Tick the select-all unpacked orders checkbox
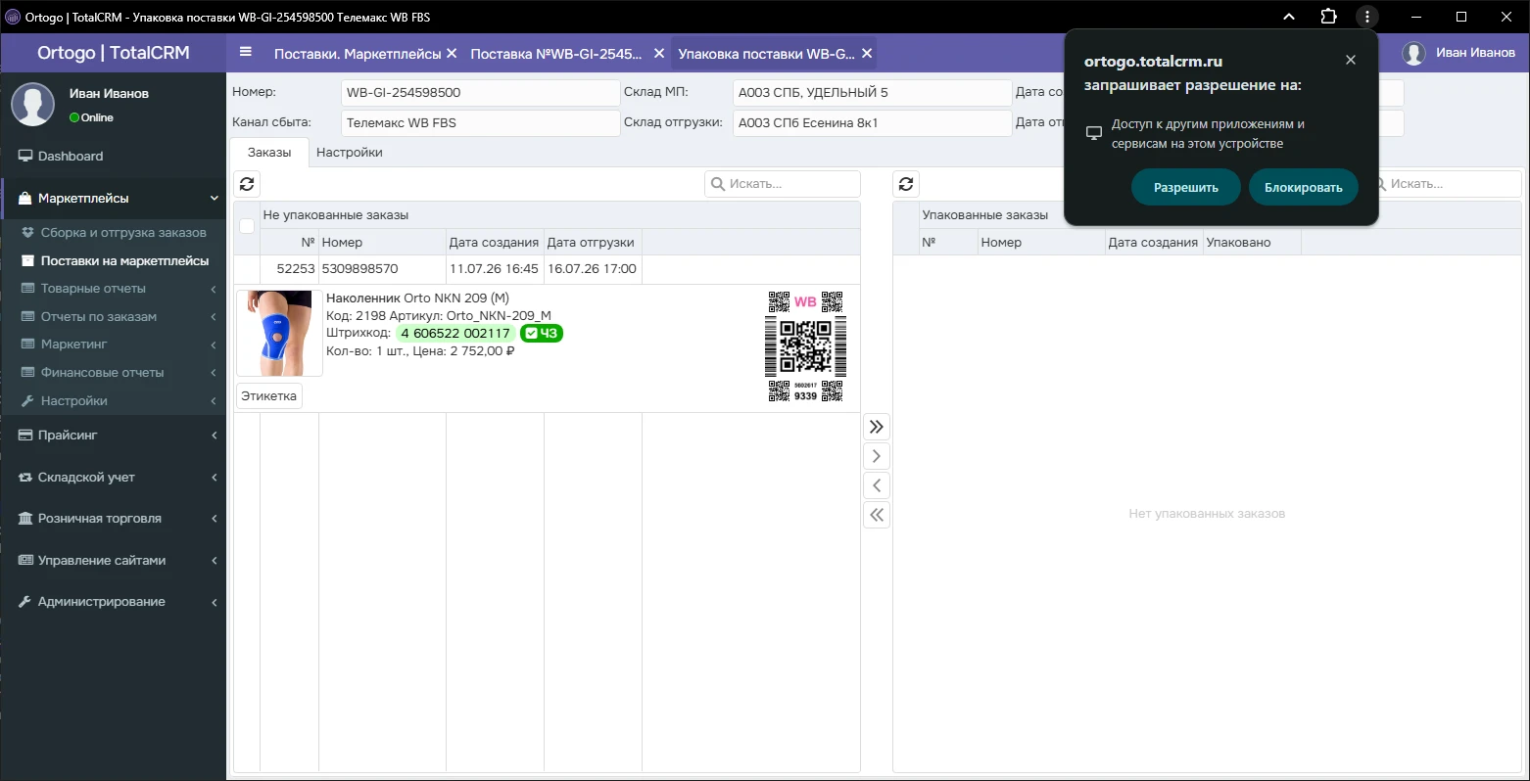The height and width of the screenshot is (781, 1530). click(247, 226)
